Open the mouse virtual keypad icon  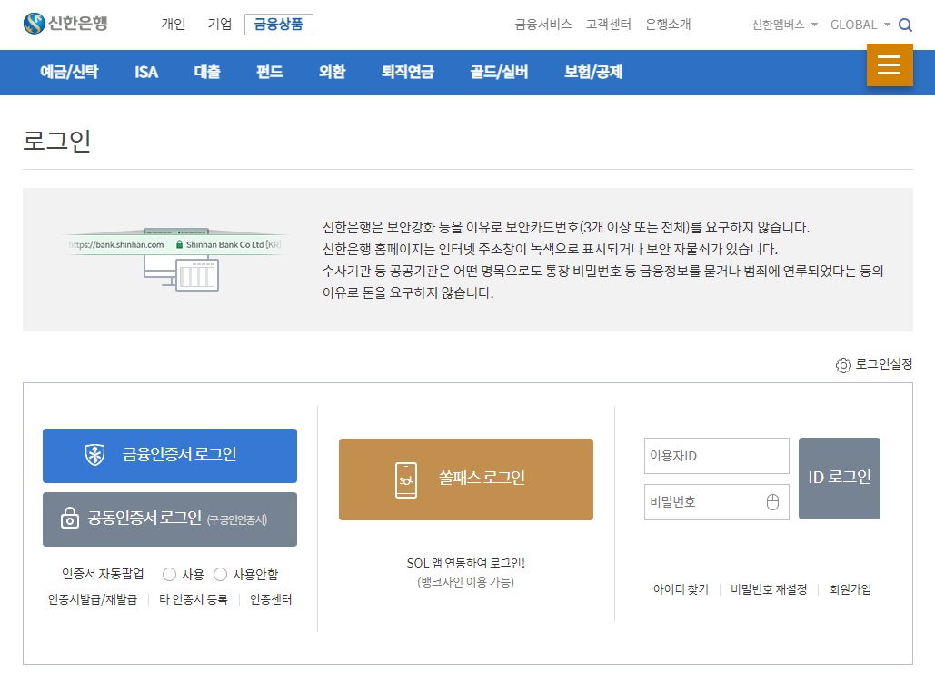[772, 502]
